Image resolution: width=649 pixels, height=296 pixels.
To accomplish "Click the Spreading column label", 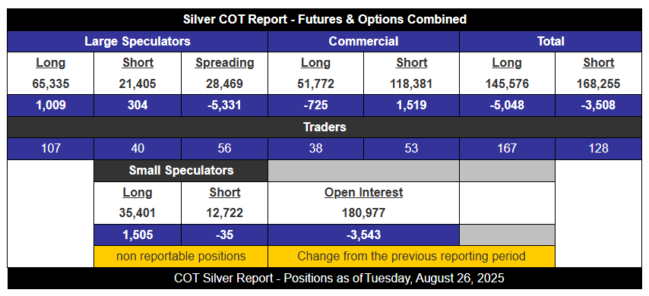I will click(x=224, y=63).
